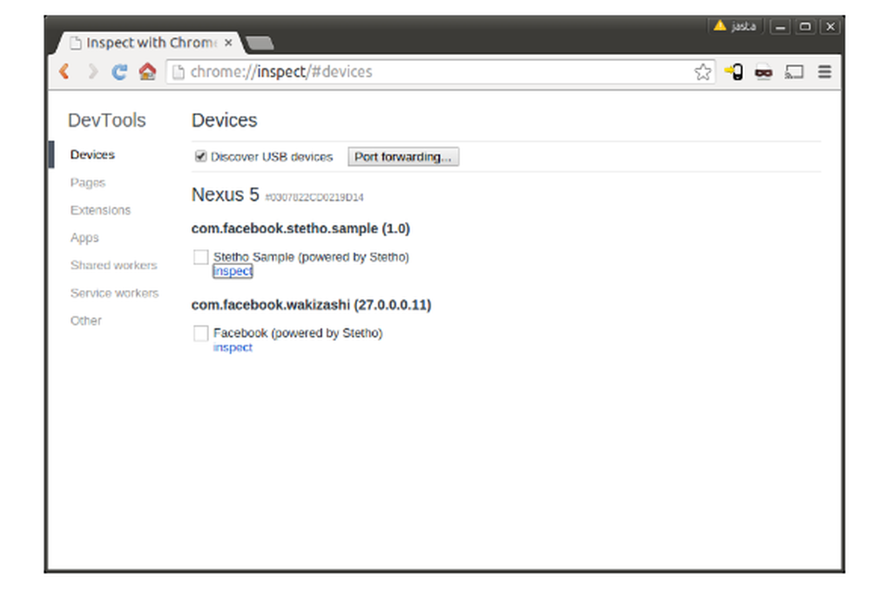Open Shared workers section

tap(114, 265)
